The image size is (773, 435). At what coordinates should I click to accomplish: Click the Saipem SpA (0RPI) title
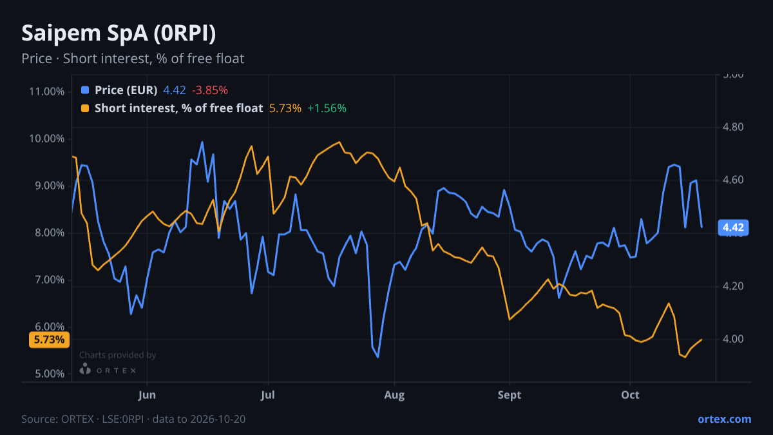point(119,33)
